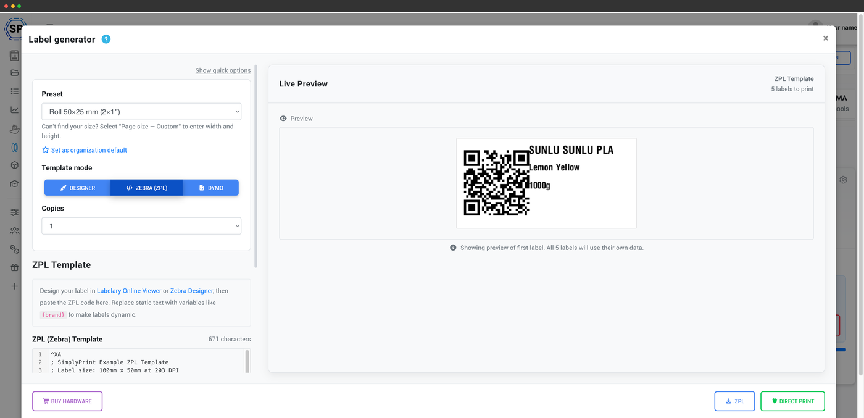Open the statistics chart icon in sidebar
This screenshot has width=864, height=418.
tap(15, 110)
